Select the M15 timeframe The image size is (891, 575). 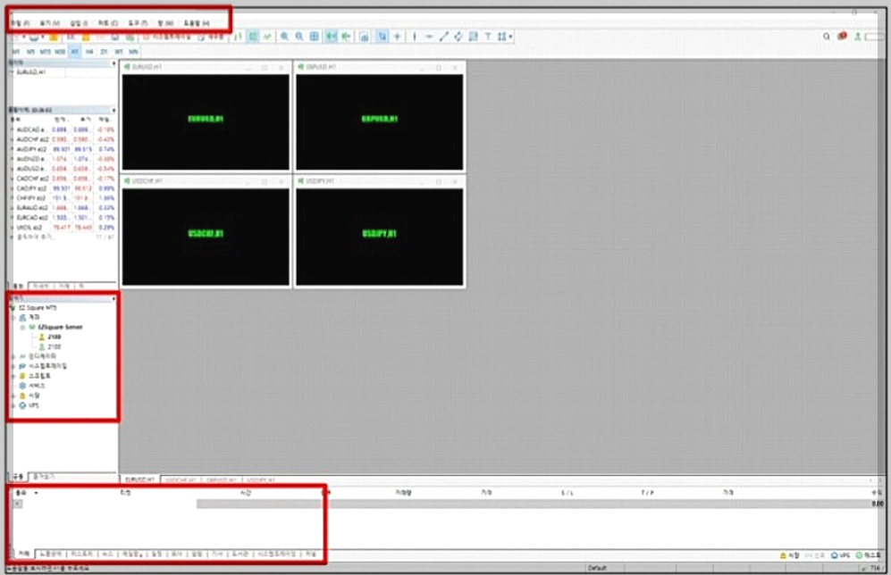coord(45,52)
